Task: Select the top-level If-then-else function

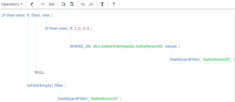Action: tap(13, 15)
